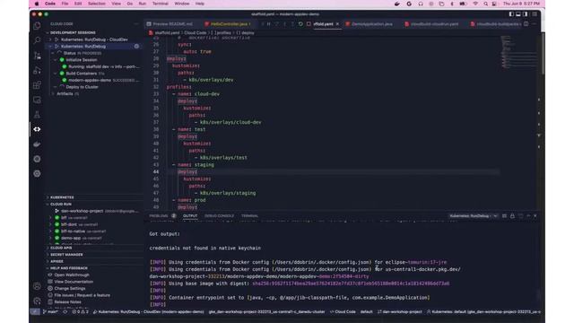Open errors and warnings count in status bar

click(80, 311)
